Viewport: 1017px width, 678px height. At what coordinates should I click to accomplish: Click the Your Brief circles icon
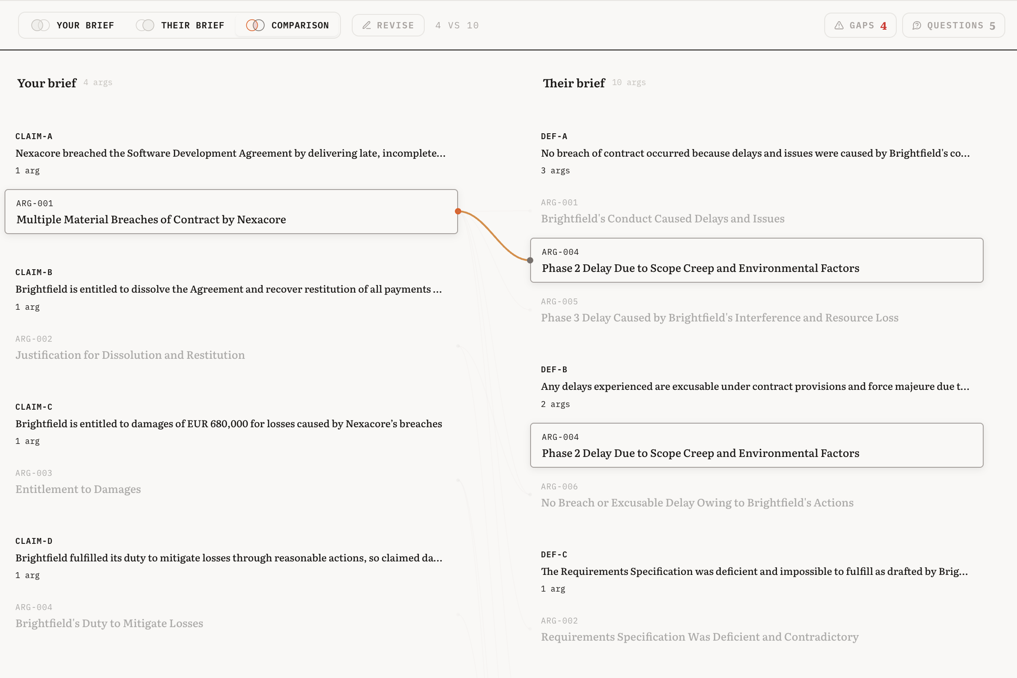coord(40,25)
